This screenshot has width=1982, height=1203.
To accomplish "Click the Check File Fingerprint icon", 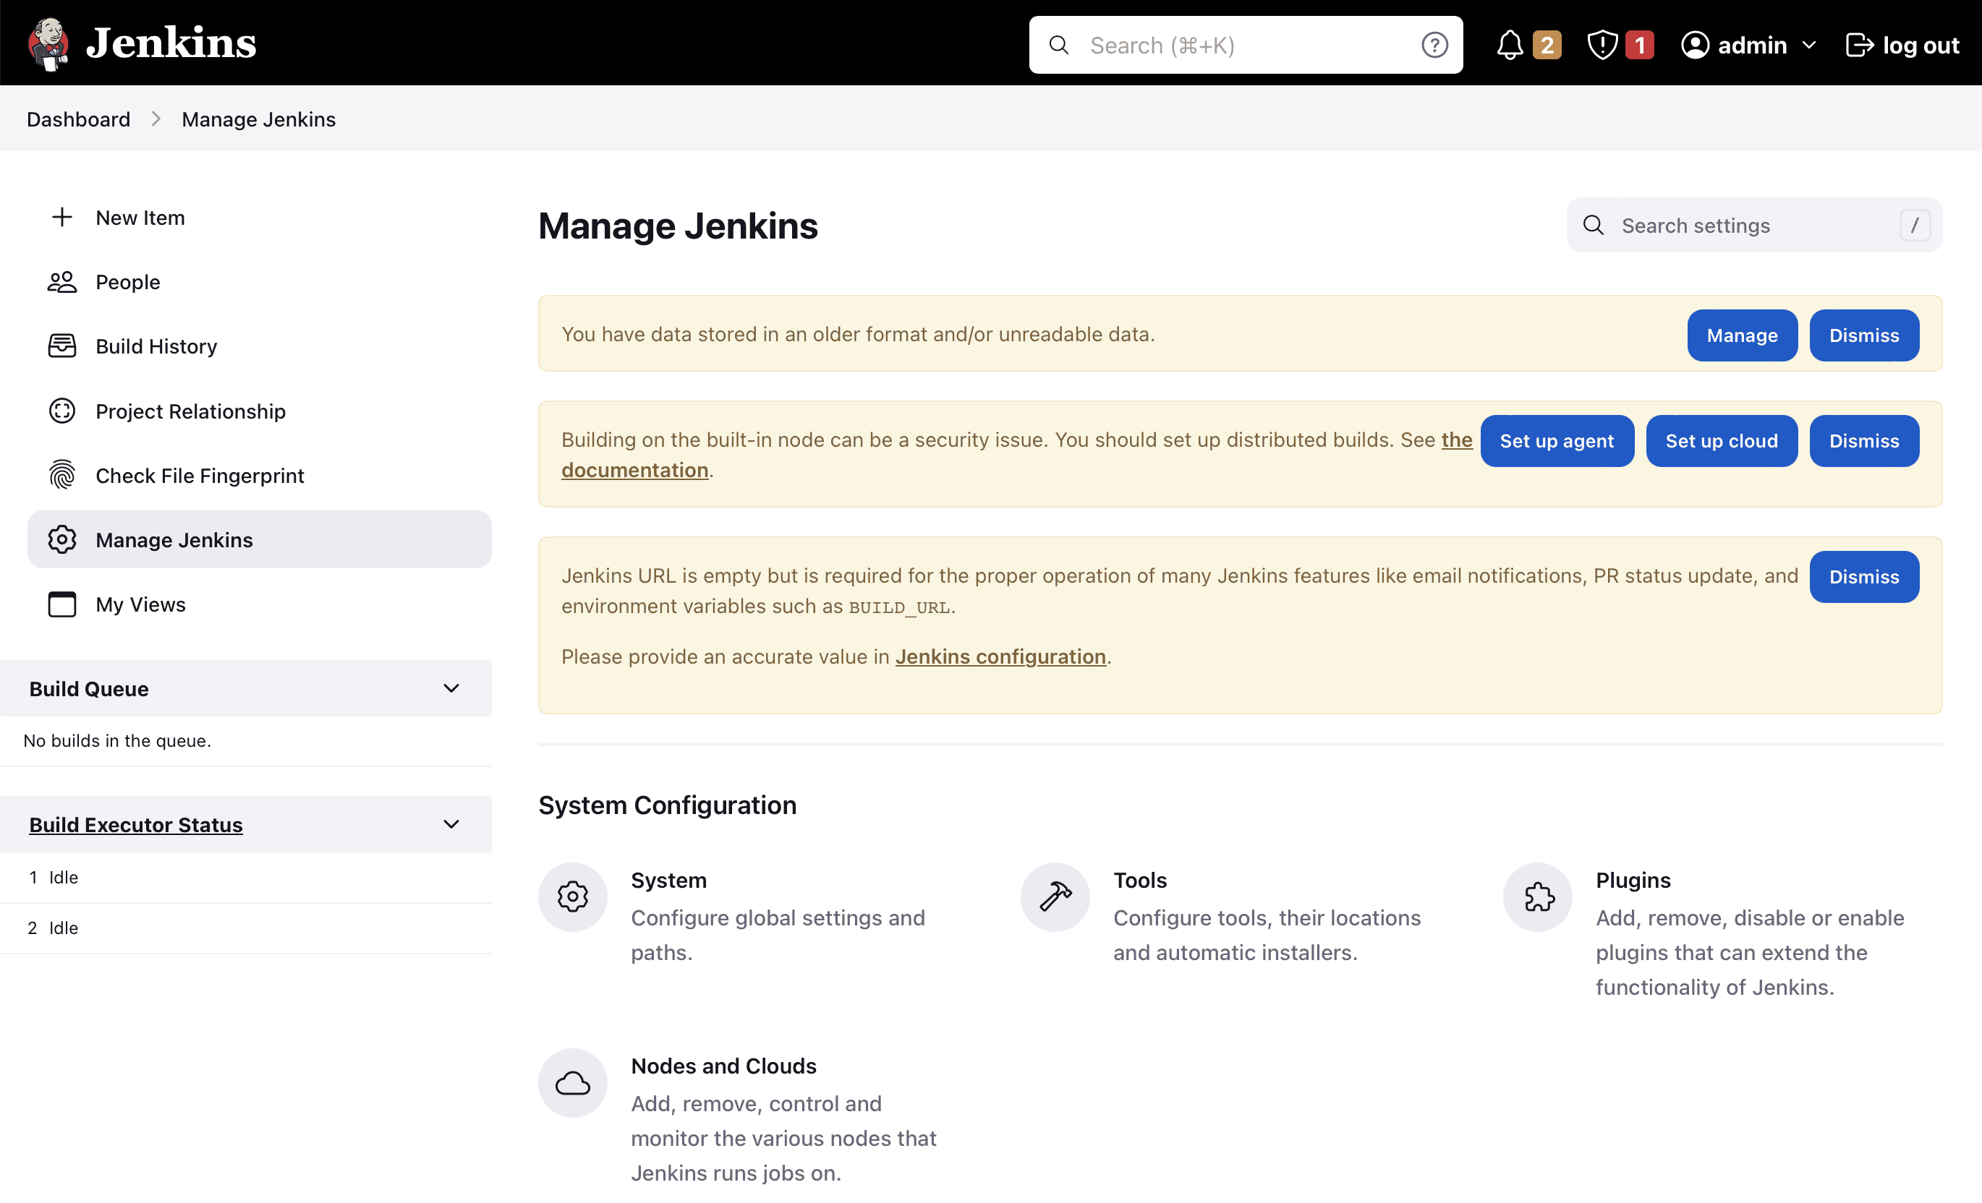I will pos(62,475).
